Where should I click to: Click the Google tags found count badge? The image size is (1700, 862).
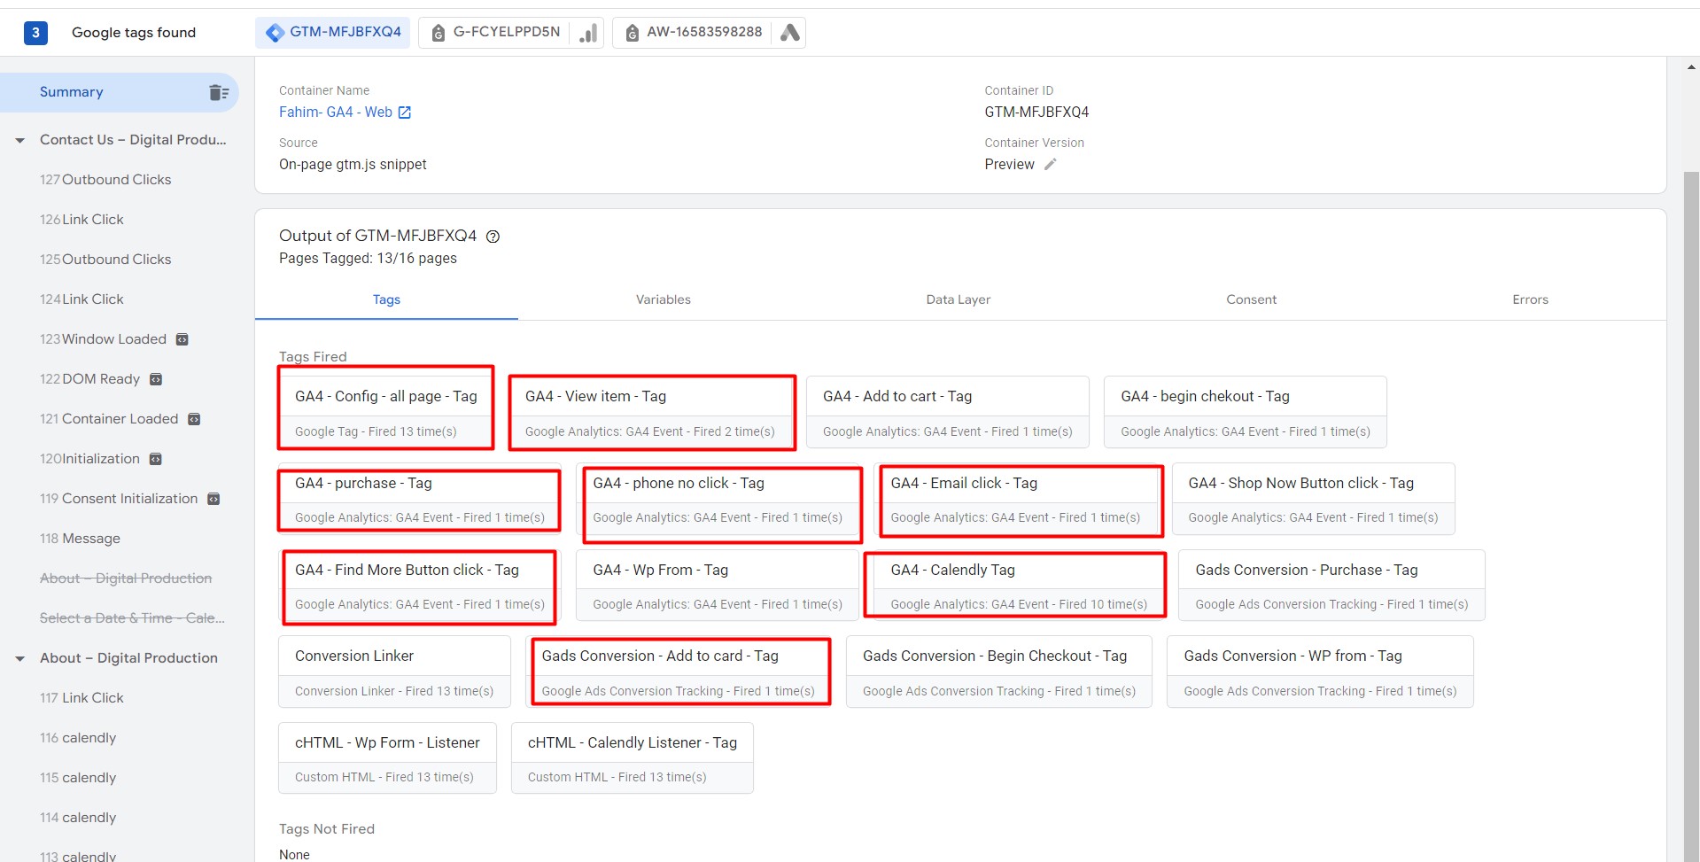tap(35, 33)
